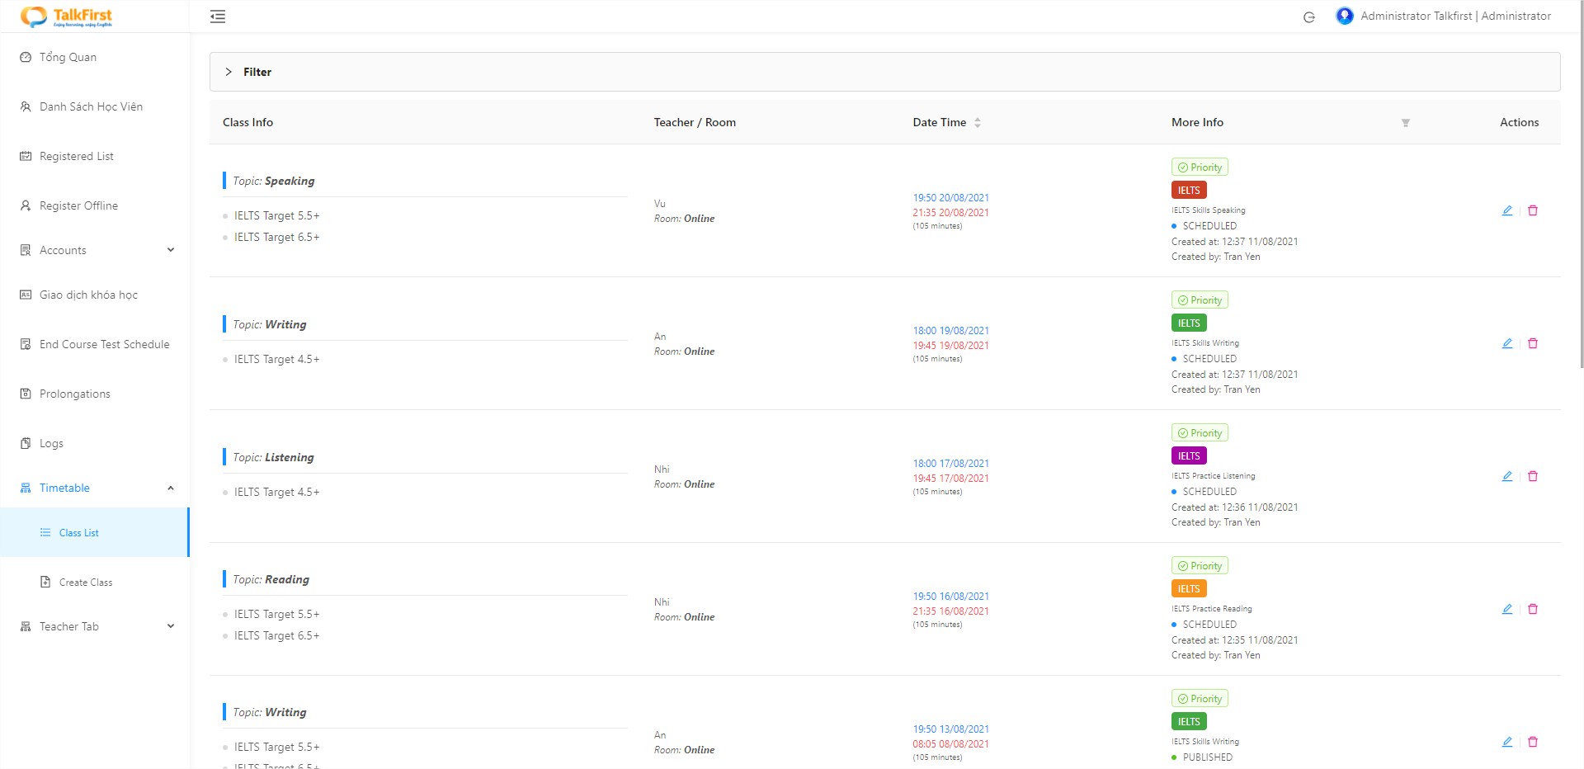Open Register Offline page
The width and height of the screenshot is (1584, 769).
tap(78, 205)
